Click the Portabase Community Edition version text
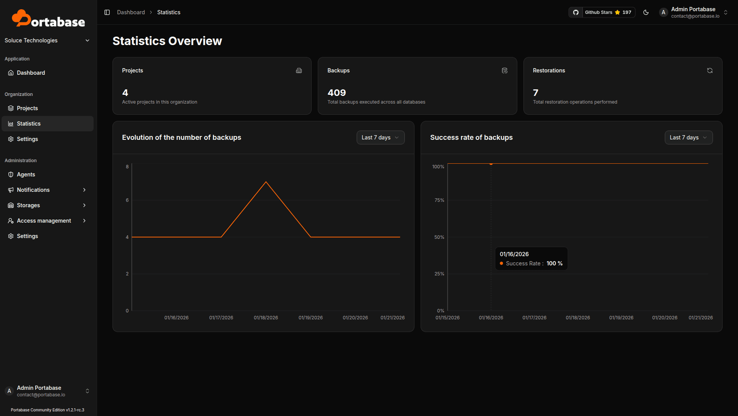The width and height of the screenshot is (738, 416). pos(47,410)
